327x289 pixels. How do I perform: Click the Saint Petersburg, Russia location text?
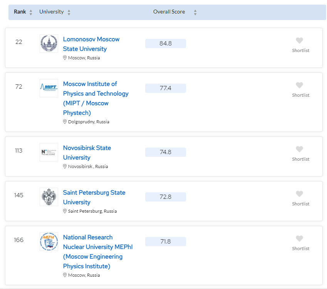[x=92, y=211]
